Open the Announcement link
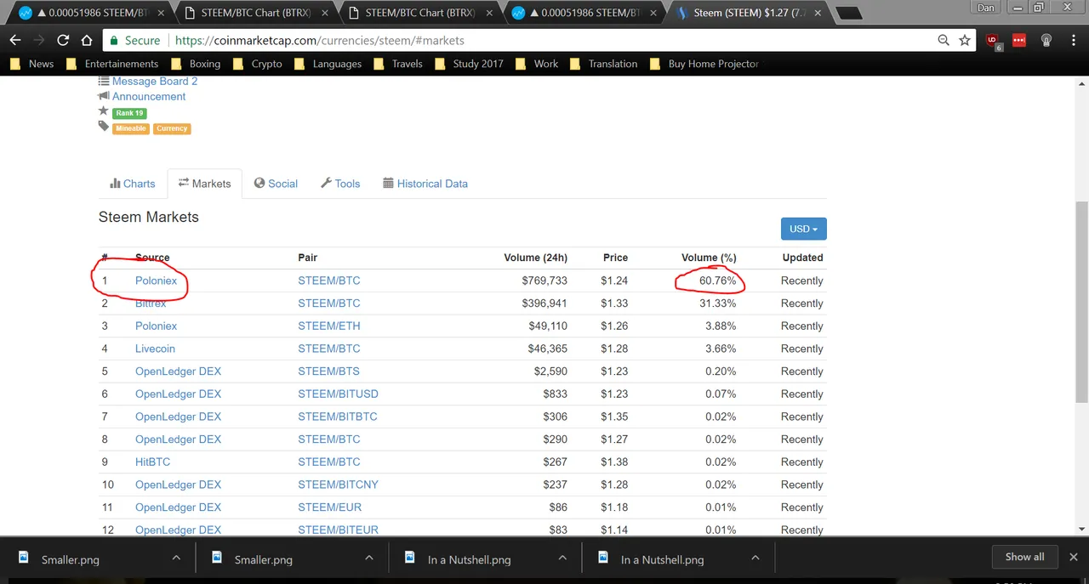Image resolution: width=1089 pixels, height=584 pixels. tap(149, 96)
